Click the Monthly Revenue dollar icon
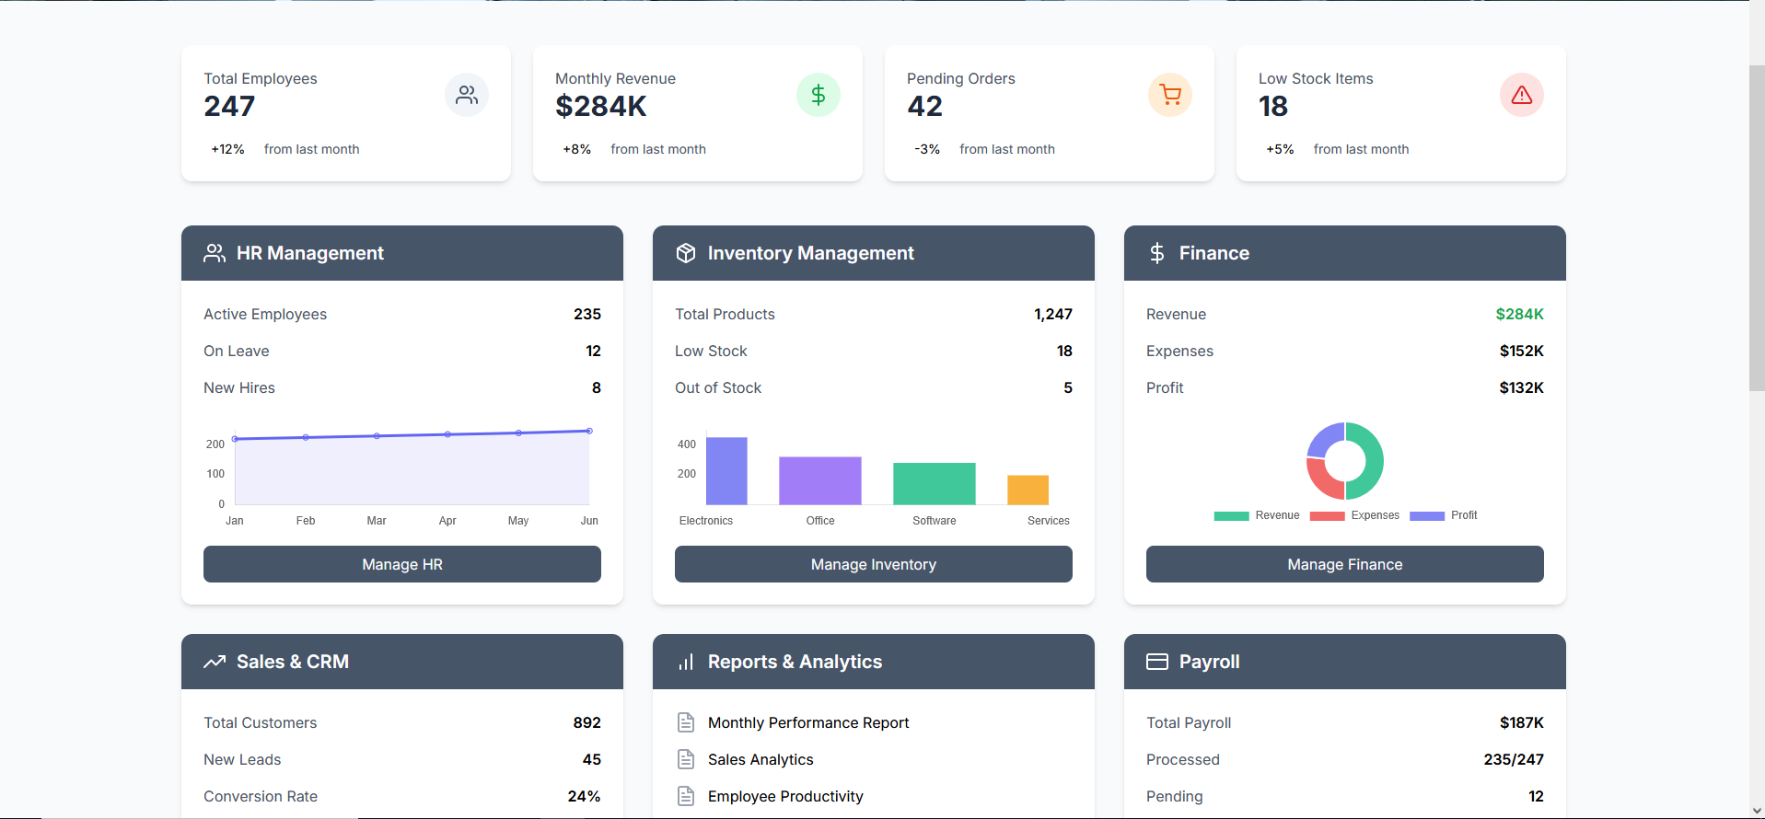This screenshot has height=819, width=1765. click(x=819, y=95)
